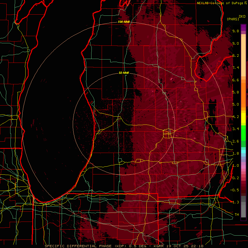The width and height of the screenshot is (248, 248).
Task: Select the 22:10 timestamp in the caption
Action: 198,246
